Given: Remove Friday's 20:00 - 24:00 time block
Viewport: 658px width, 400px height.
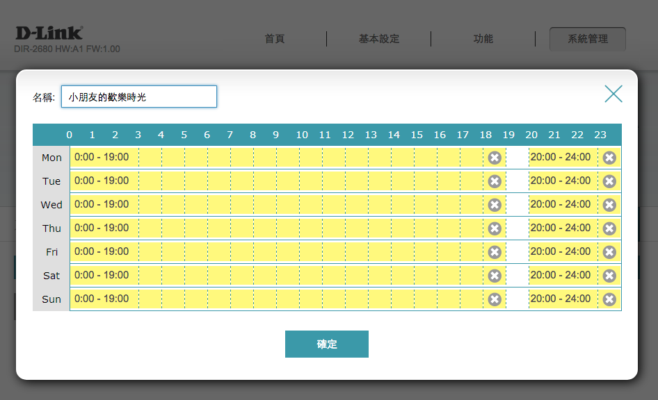Looking at the screenshot, I should tap(609, 252).
